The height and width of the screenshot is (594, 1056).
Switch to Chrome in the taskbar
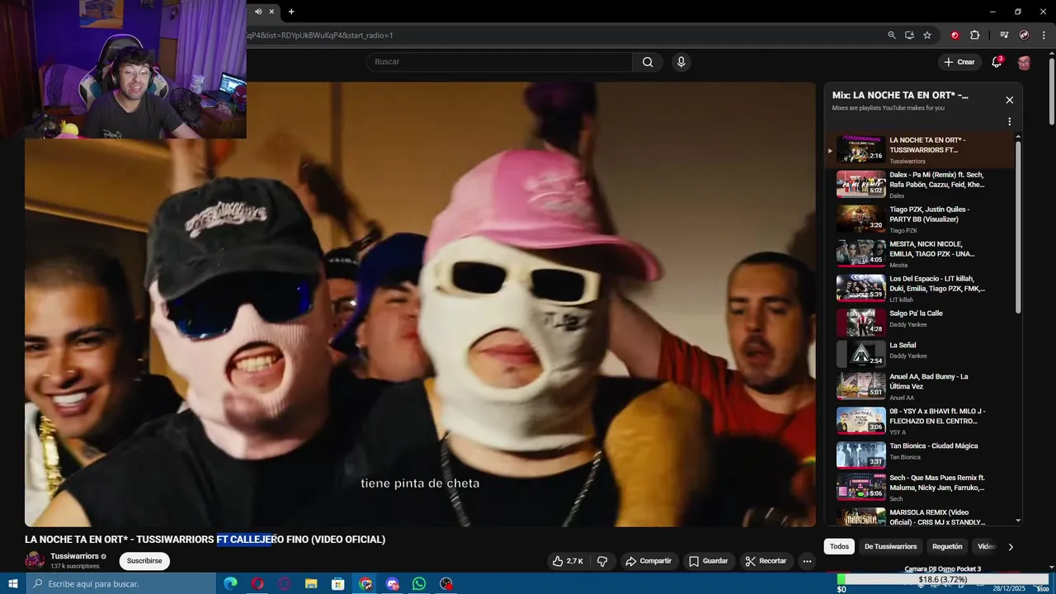tap(365, 584)
